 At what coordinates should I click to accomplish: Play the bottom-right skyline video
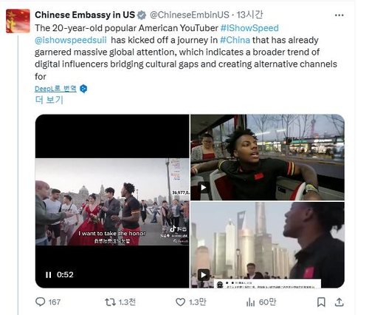click(x=204, y=274)
